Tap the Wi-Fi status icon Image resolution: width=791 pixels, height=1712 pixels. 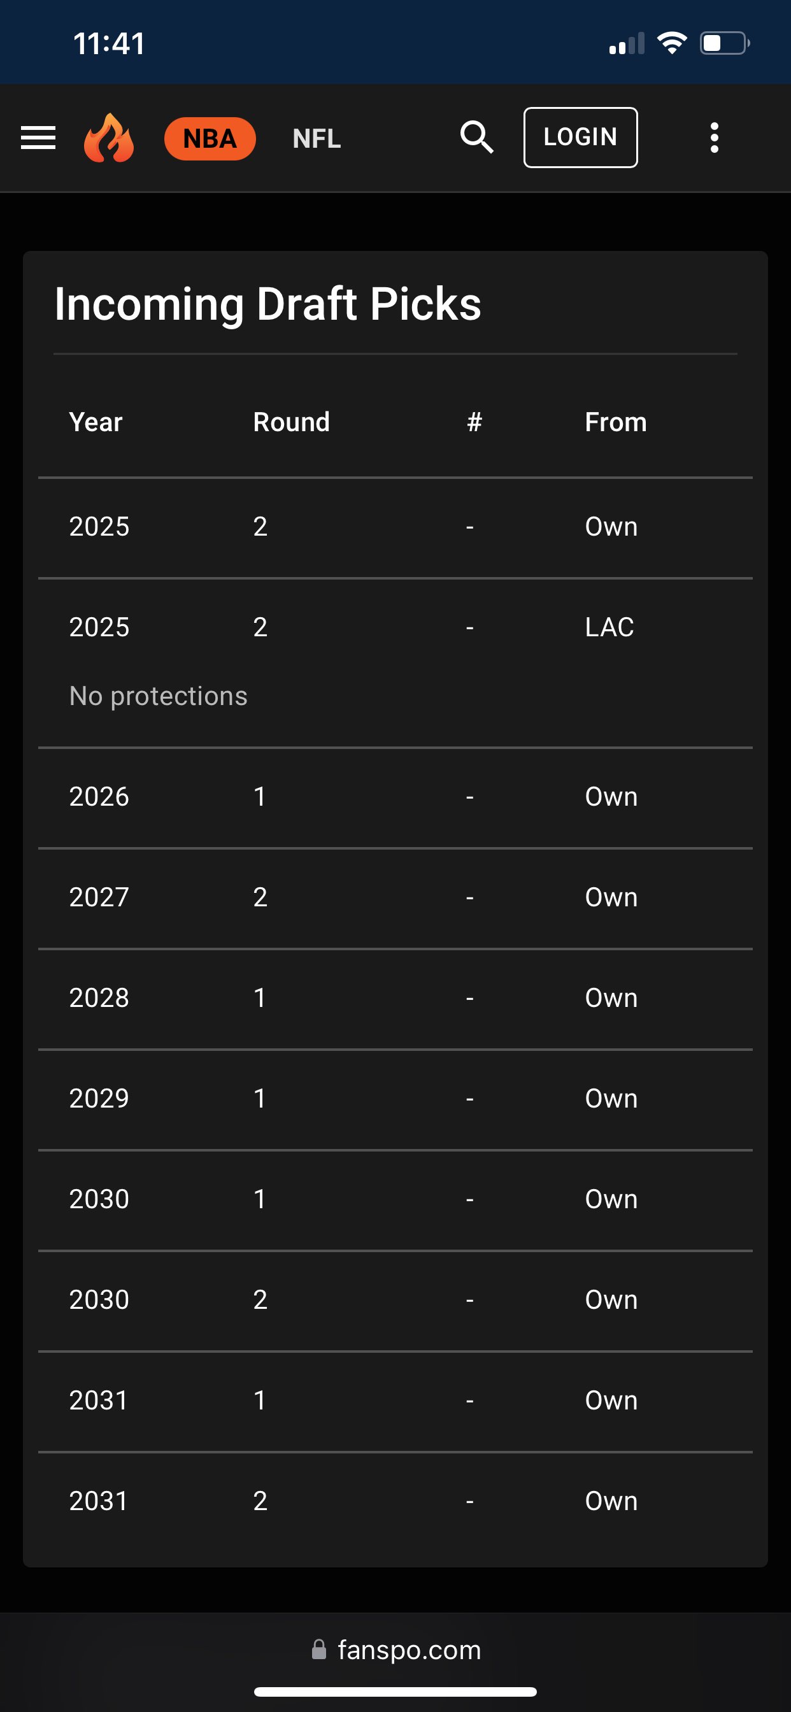671,43
